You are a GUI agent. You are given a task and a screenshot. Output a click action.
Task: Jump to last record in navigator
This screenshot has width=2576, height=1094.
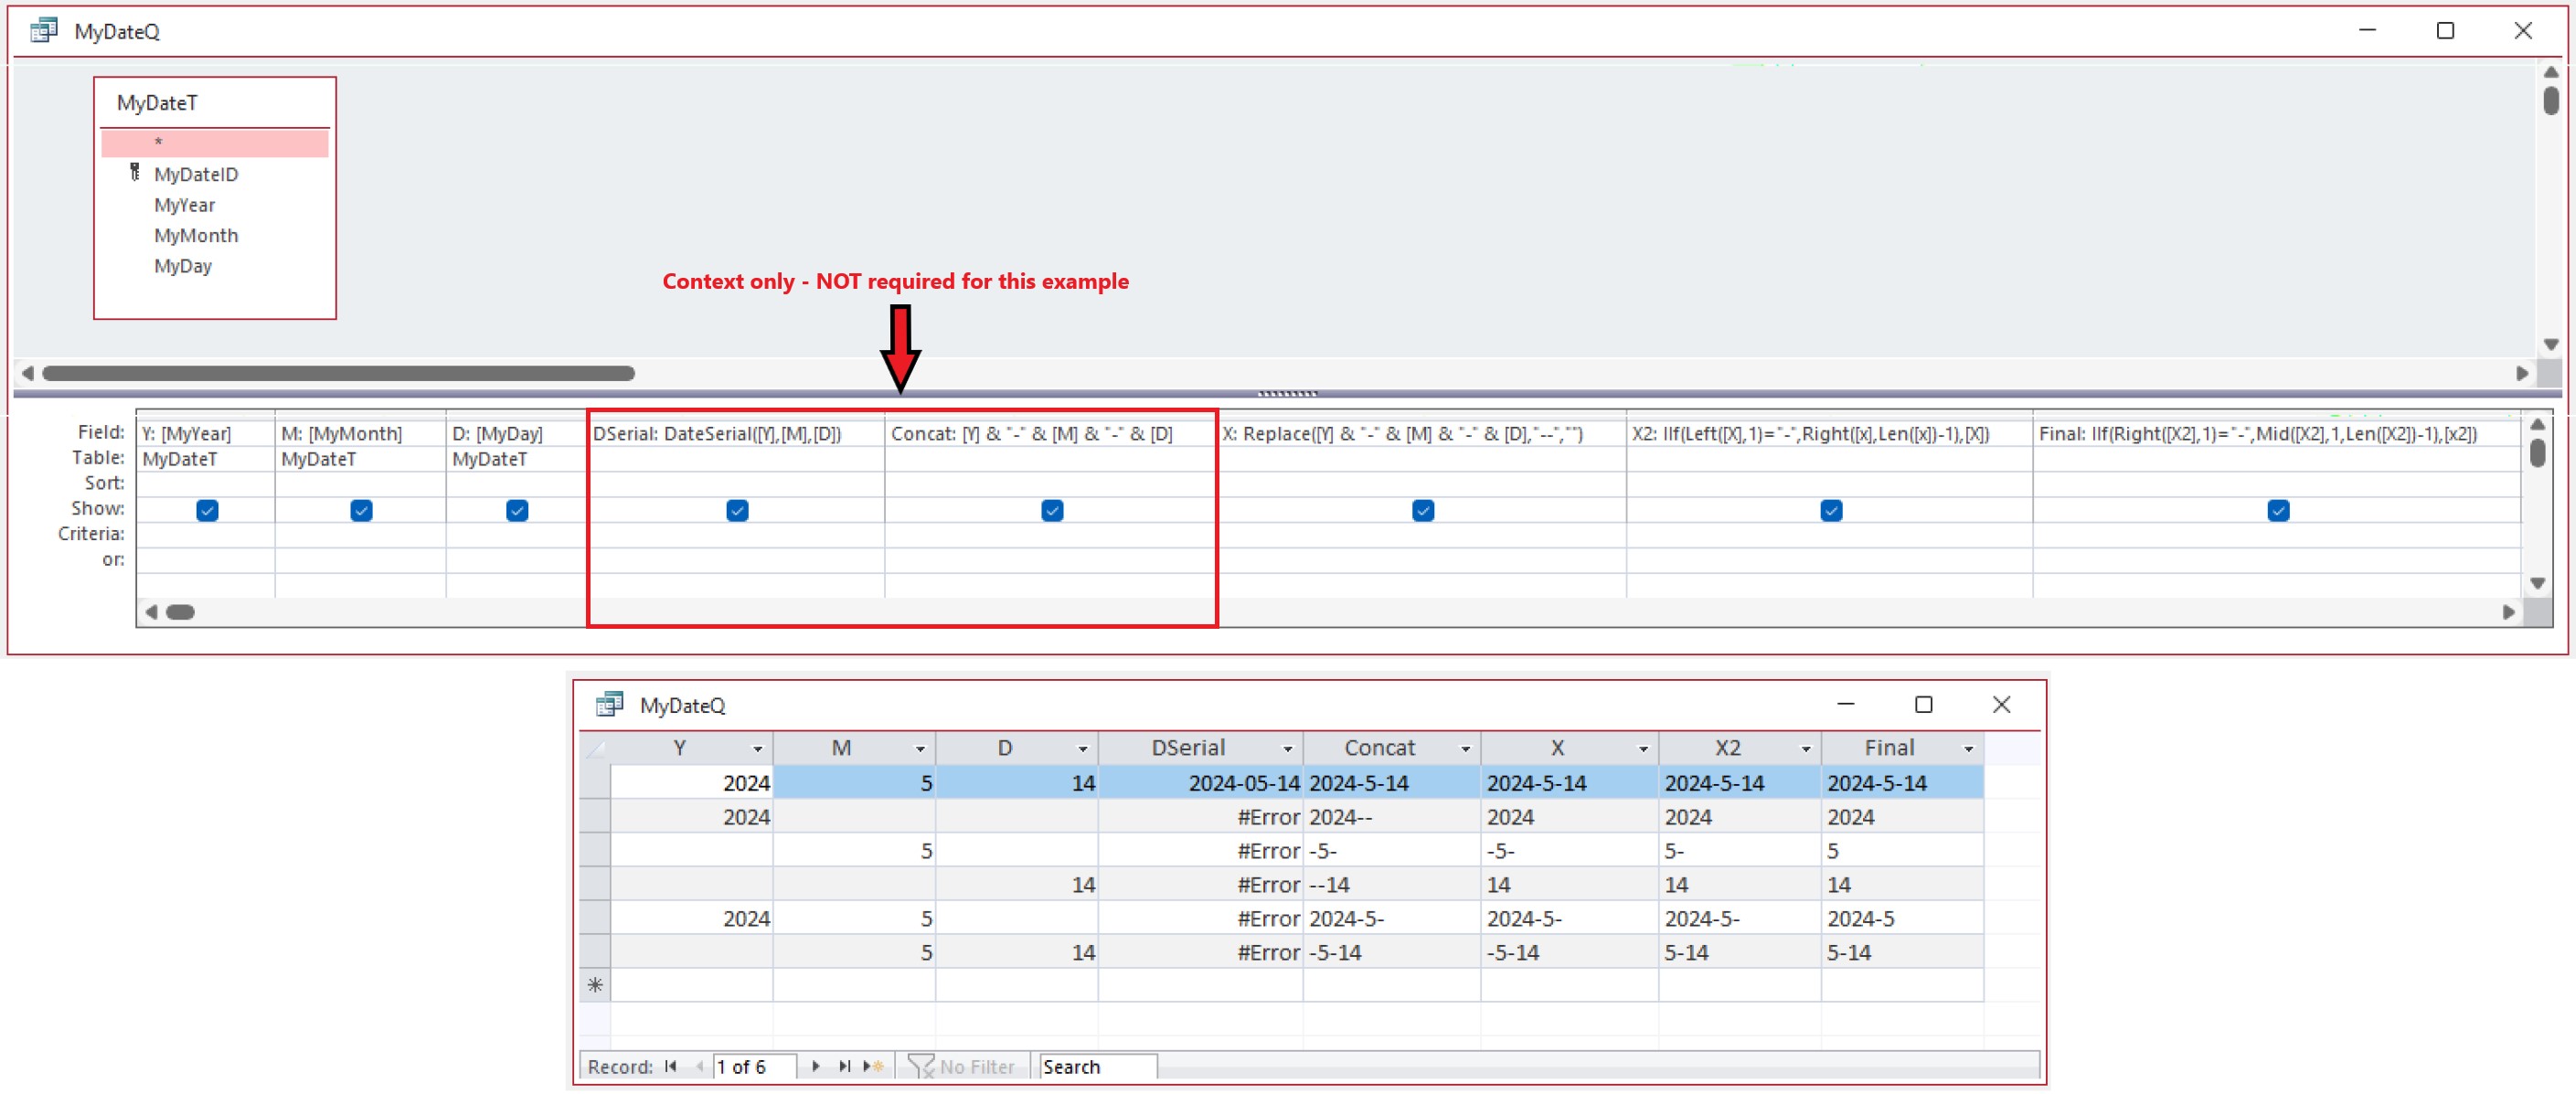point(845,1066)
